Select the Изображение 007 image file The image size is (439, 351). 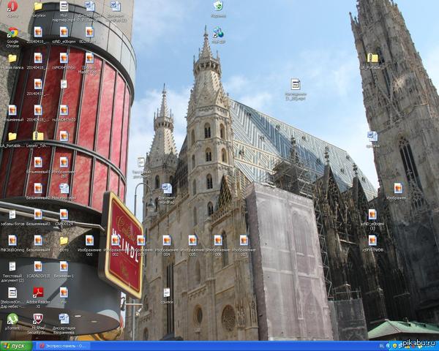click(x=244, y=240)
